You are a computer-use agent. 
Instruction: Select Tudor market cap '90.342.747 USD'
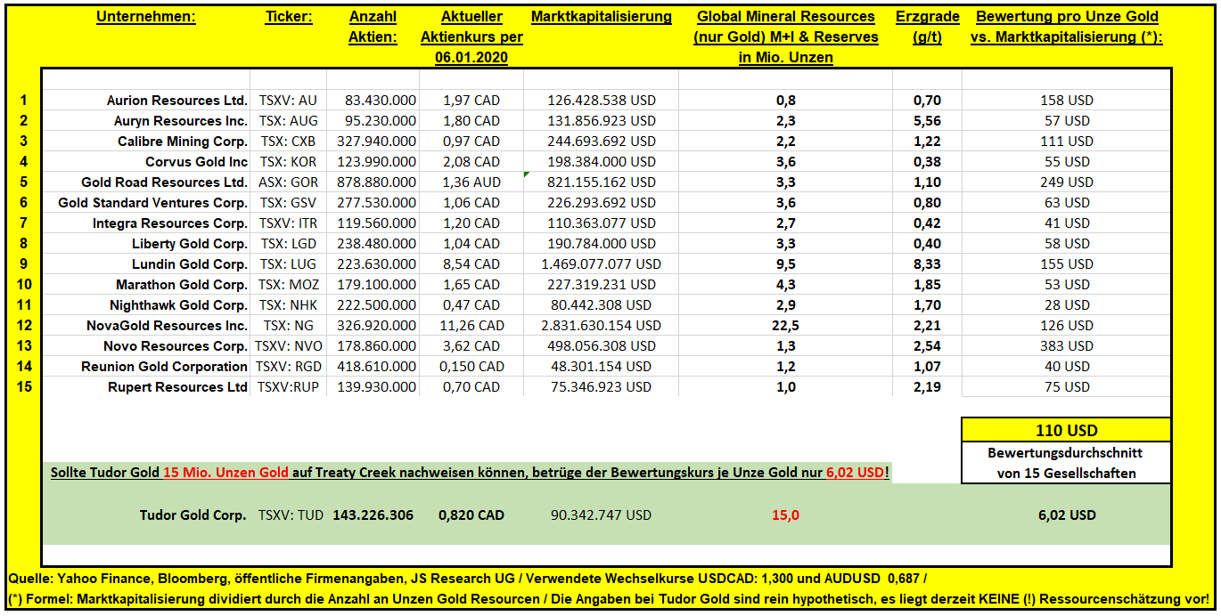(x=602, y=515)
